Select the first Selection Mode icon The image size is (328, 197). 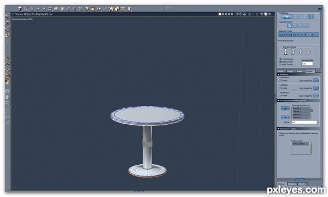point(290,26)
